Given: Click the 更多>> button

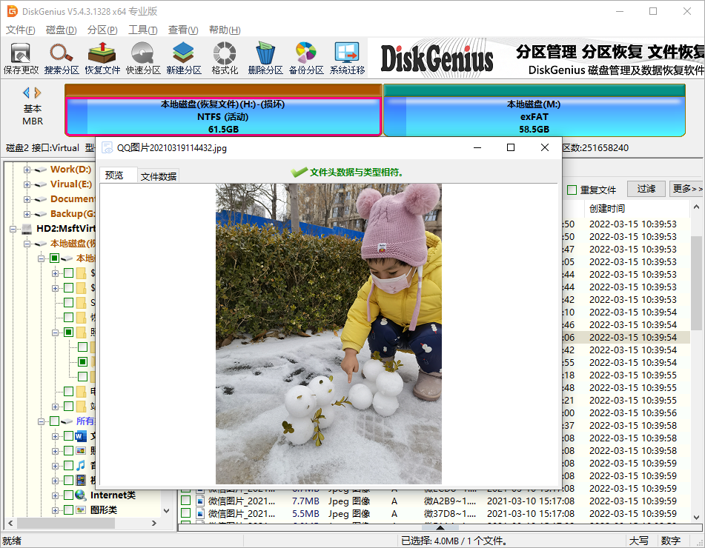Looking at the screenshot, I should tap(686, 189).
